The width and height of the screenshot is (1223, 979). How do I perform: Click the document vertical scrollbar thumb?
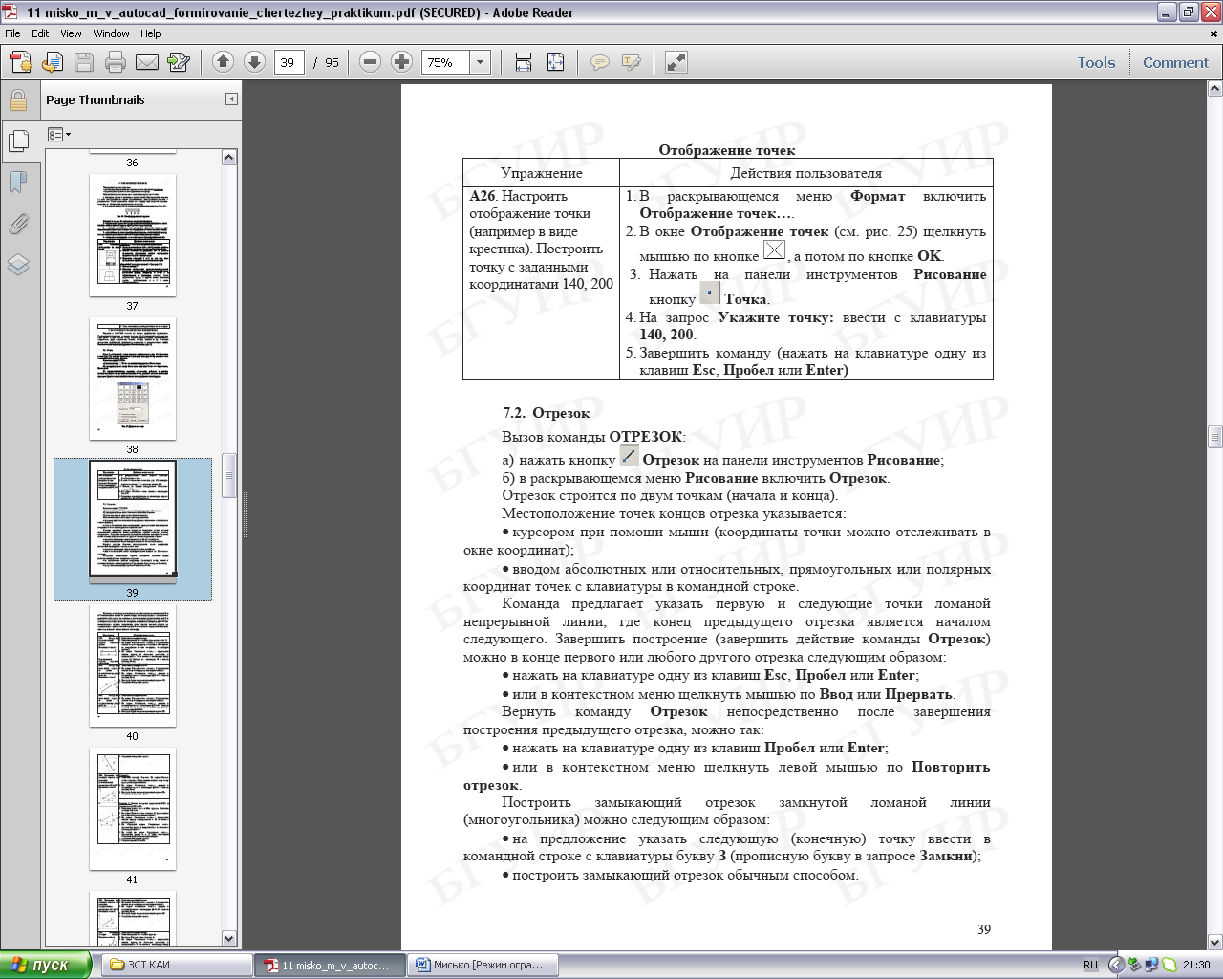1214,437
